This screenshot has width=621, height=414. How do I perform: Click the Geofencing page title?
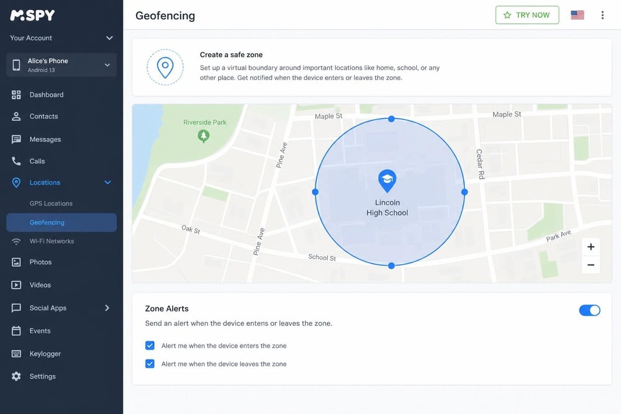click(x=165, y=16)
